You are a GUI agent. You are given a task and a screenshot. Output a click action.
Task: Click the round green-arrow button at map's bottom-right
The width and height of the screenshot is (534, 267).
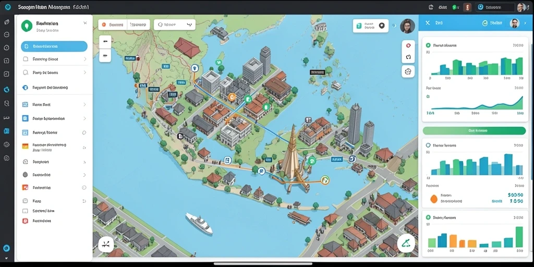[406, 243]
